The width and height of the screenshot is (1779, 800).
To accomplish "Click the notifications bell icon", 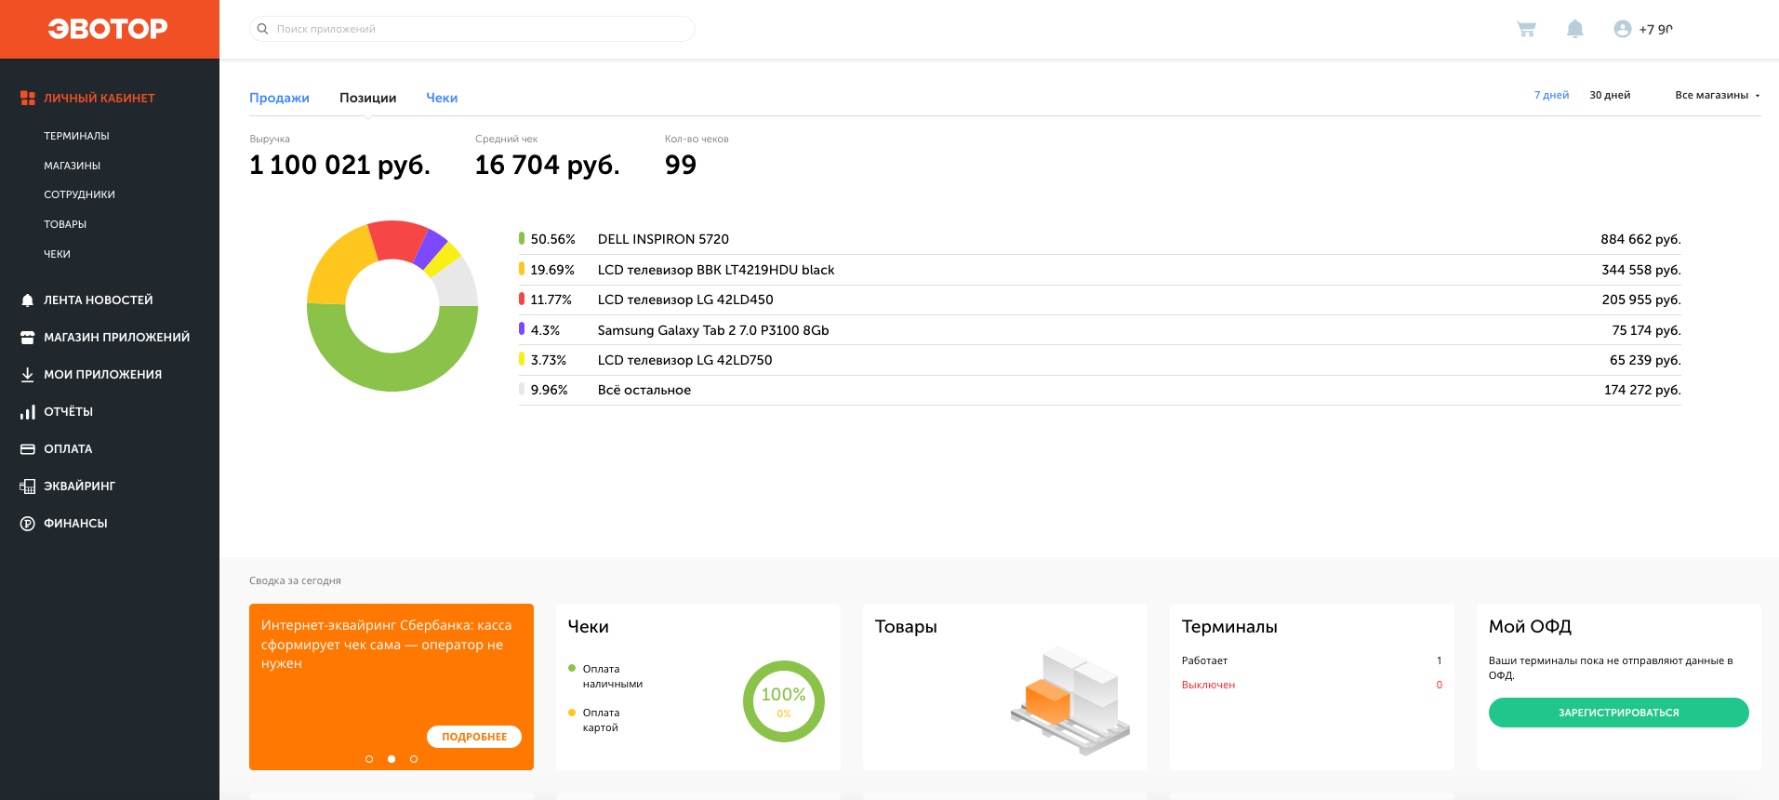I will tap(1574, 29).
